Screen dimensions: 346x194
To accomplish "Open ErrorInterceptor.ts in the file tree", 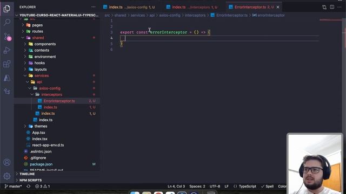I will (57, 101).
